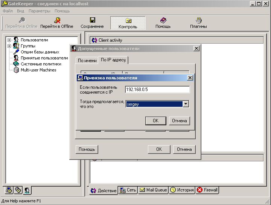271x205 pixels.
Task: Click the Принятые пользователи user icon
Action: pos(16,58)
